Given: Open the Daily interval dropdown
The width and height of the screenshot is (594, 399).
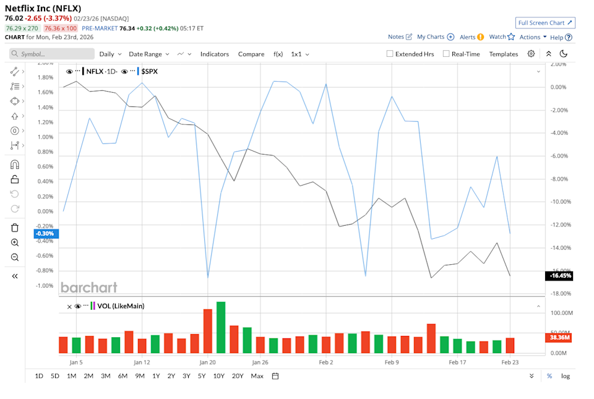Looking at the screenshot, I should coord(110,54).
